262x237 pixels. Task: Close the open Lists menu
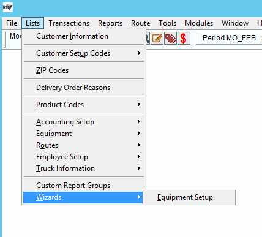click(x=32, y=23)
